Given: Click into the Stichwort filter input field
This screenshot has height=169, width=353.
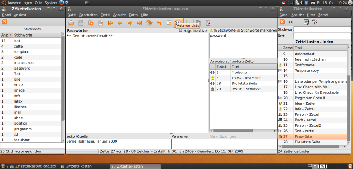Looking at the screenshot, I should 322,29.
